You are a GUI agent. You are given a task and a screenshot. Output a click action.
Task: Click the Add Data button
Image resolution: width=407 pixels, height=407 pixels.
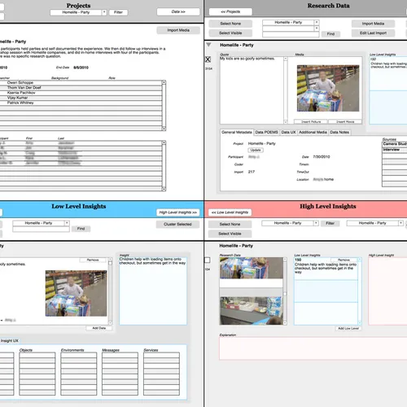tap(98, 328)
